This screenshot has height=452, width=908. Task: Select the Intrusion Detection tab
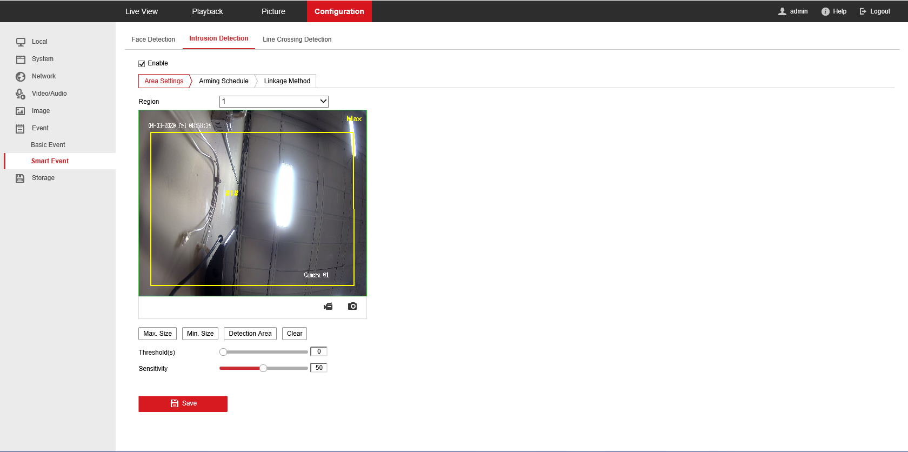pyautogui.click(x=219, y=38)
